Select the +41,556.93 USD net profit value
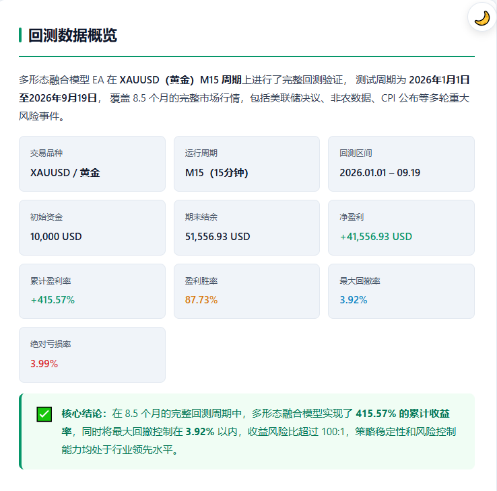 (x=376, y=237)
